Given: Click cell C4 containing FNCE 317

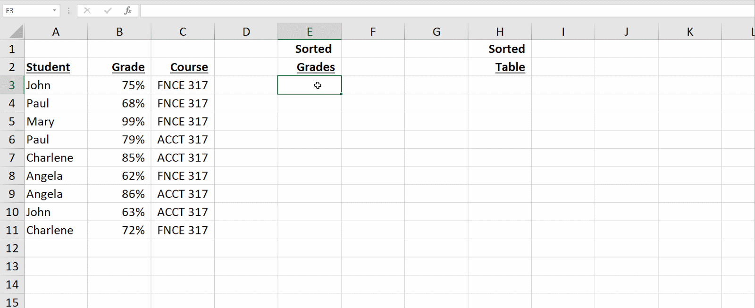Looking at the screenshot, I should pos(183,103).
